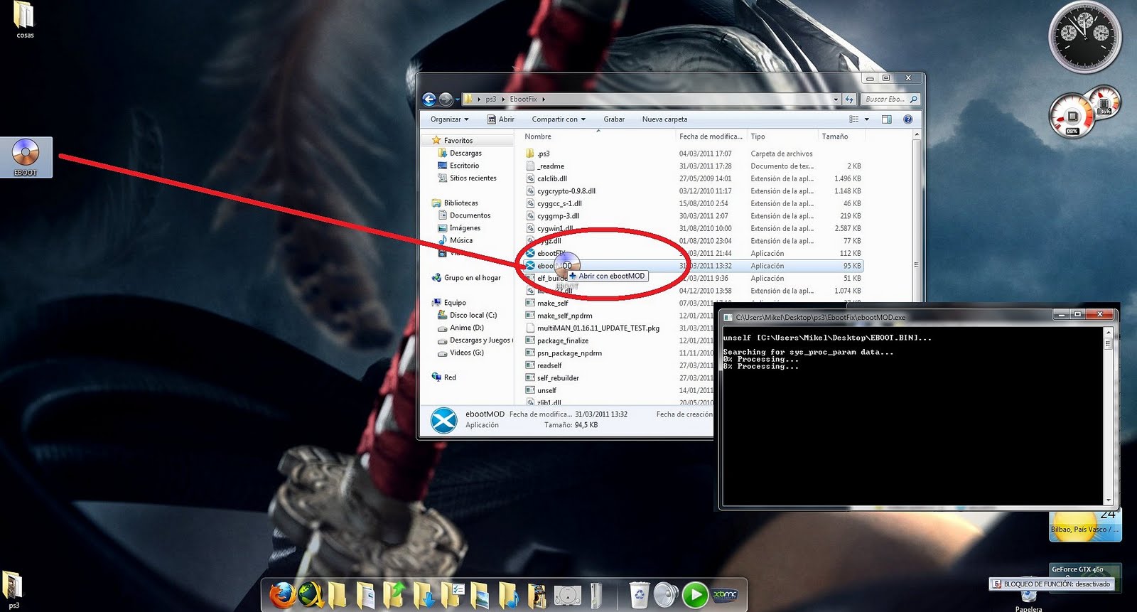Select Favoritos in navigation pane
Screen dimensions: 1137x612
[458, 141]
